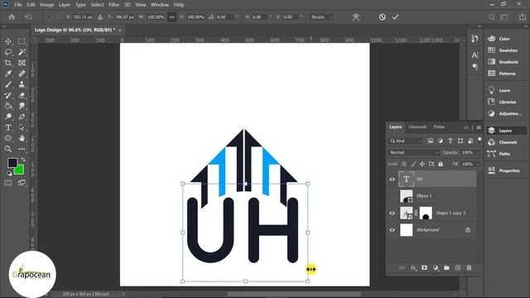Click the Home icon in options bar
The height and width of the screenshot is (298, 530).
[x=12, y=17]
